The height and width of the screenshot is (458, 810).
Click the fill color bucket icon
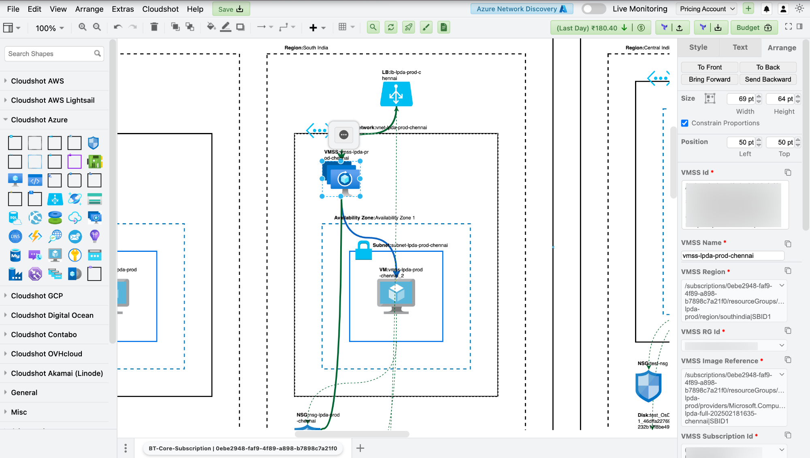coord(211,27)
